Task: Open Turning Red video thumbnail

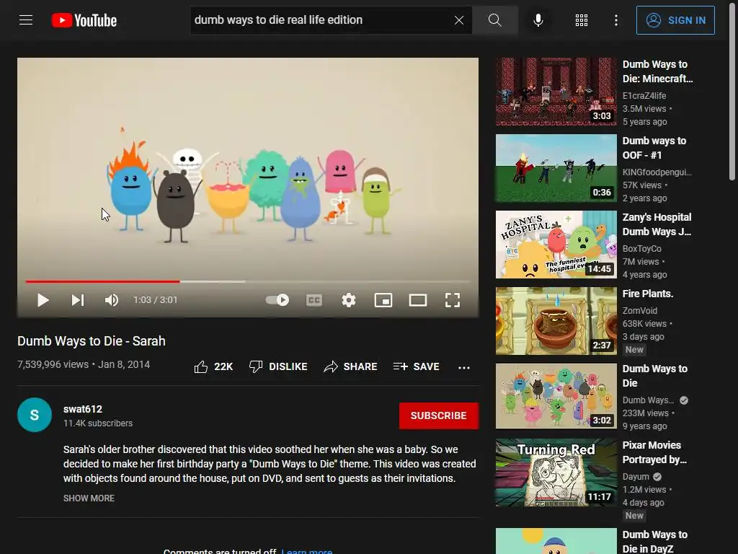Action: [x=556, y=472]
